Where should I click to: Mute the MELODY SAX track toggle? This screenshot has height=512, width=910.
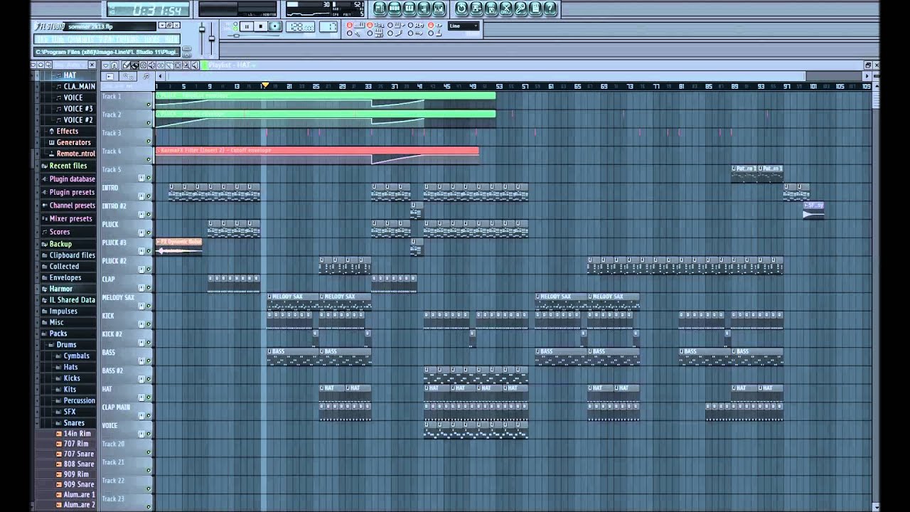click(x=149, y=306)
